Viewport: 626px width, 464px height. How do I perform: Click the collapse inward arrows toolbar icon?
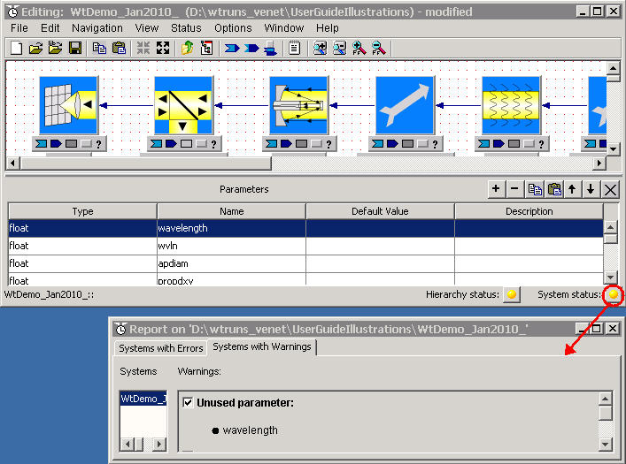(143, 49)
